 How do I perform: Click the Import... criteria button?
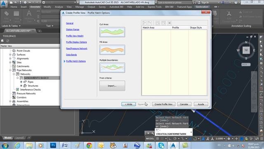pos(112,86)
